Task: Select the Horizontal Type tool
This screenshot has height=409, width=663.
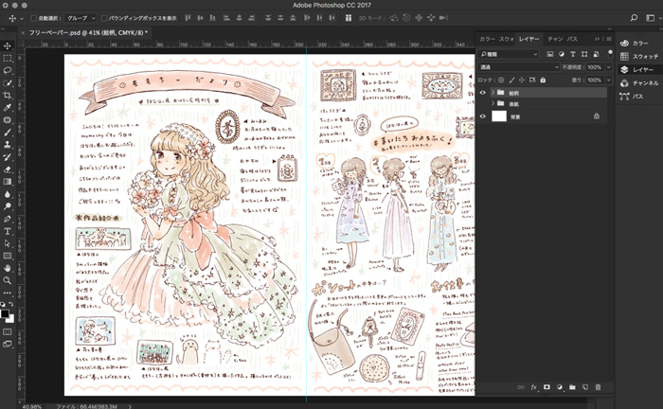Action: (8, 231)
